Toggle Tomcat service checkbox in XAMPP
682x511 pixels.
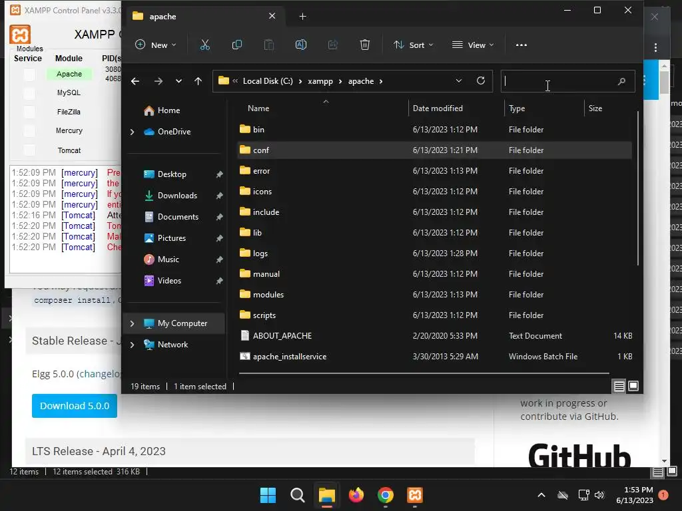(x=29, y=150)
